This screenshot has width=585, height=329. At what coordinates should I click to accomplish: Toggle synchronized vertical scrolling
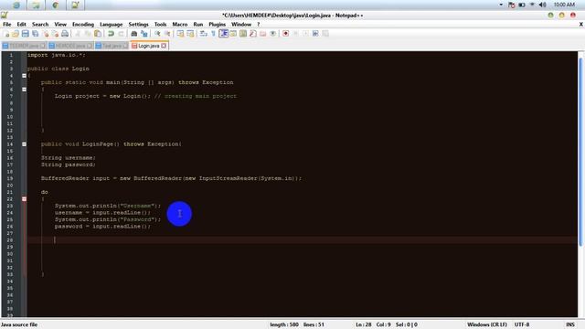click(180, 34)
